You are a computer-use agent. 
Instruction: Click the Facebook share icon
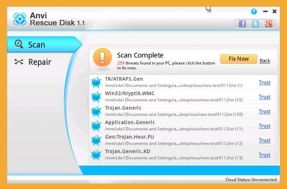242,24
